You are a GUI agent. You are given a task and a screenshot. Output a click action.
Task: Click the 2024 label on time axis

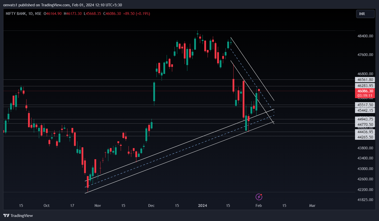pos(203,206)
